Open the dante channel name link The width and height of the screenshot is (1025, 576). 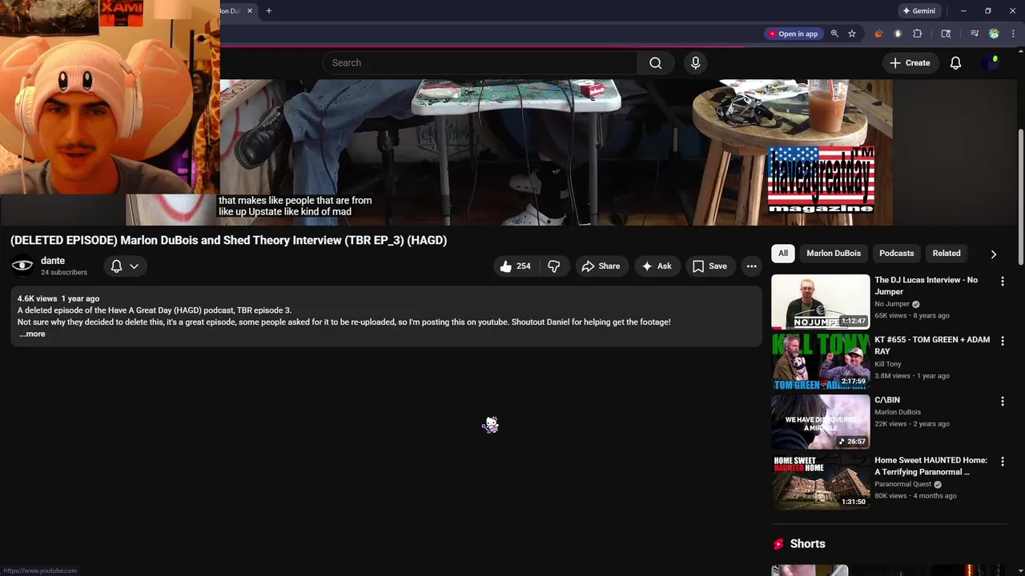pyautogui.click(x=53, y=261)
